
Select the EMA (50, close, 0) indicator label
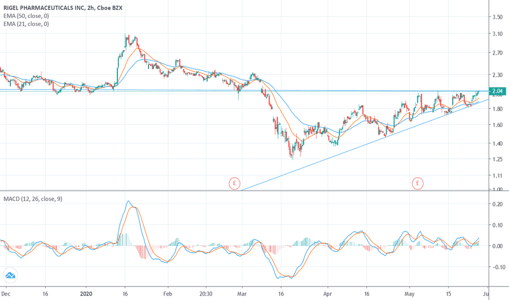pyautogui.click(x=26, y=16)
